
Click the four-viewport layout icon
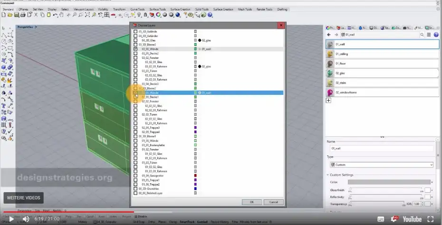click(107, 15)
